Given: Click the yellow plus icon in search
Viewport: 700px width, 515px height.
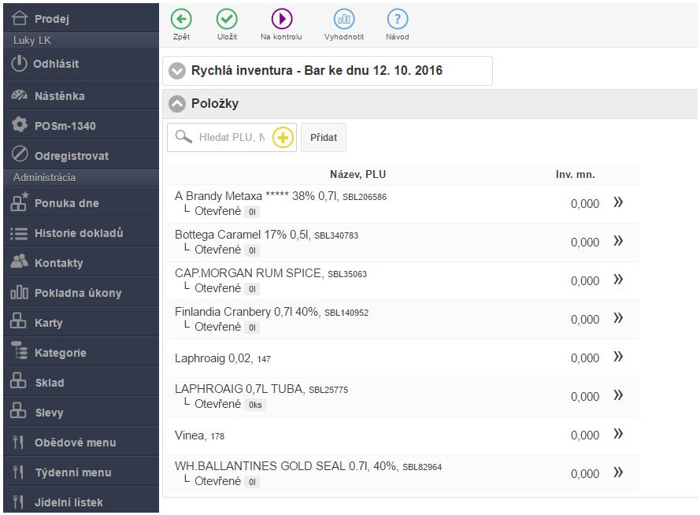Looking at the screenshot, I should (283, 138).
